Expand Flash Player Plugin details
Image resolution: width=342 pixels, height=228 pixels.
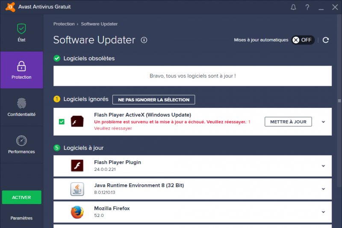pyautogui.click(x=323, y=166)
